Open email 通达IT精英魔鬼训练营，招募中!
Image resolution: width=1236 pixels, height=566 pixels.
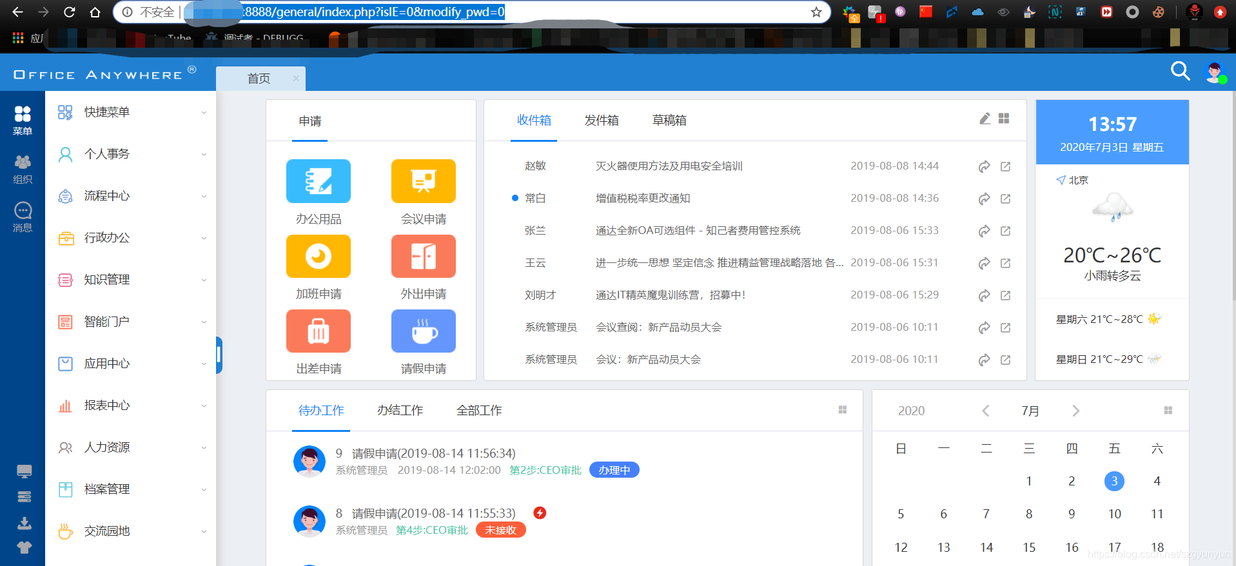671,295
